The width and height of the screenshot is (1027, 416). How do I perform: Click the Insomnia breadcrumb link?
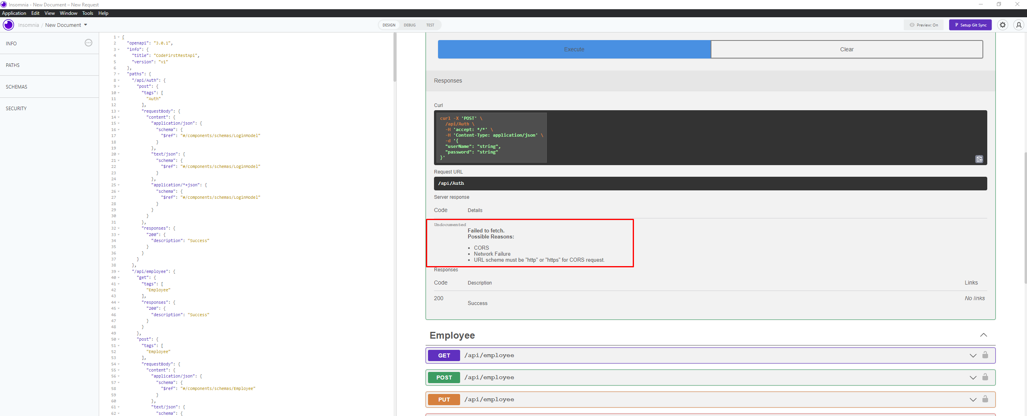29,25
